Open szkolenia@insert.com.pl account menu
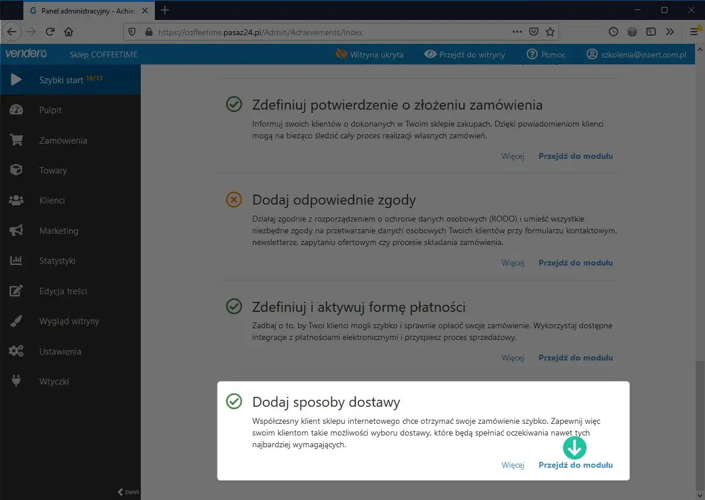 [636, 55]
